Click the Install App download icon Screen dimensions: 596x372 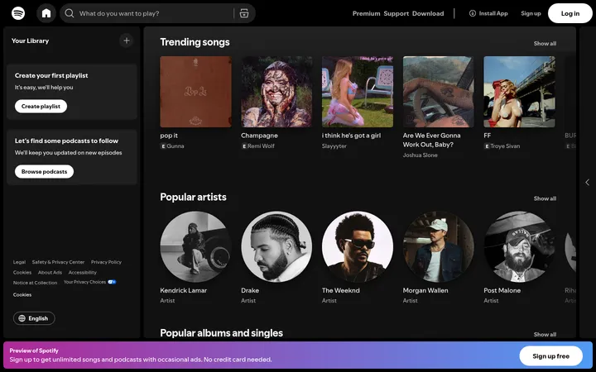click(x=473, y=13)
